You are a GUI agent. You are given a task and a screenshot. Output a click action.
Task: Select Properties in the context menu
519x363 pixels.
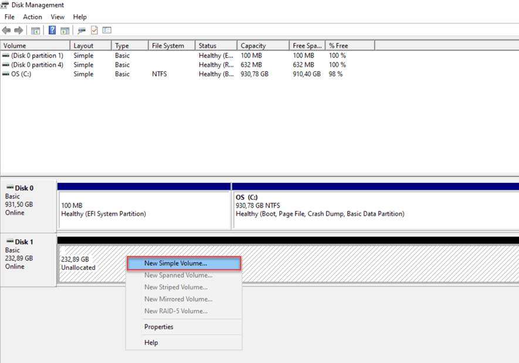coord(159,327)
